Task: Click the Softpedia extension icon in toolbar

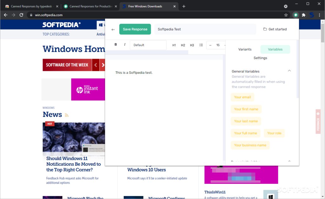Action: (312, 15)
